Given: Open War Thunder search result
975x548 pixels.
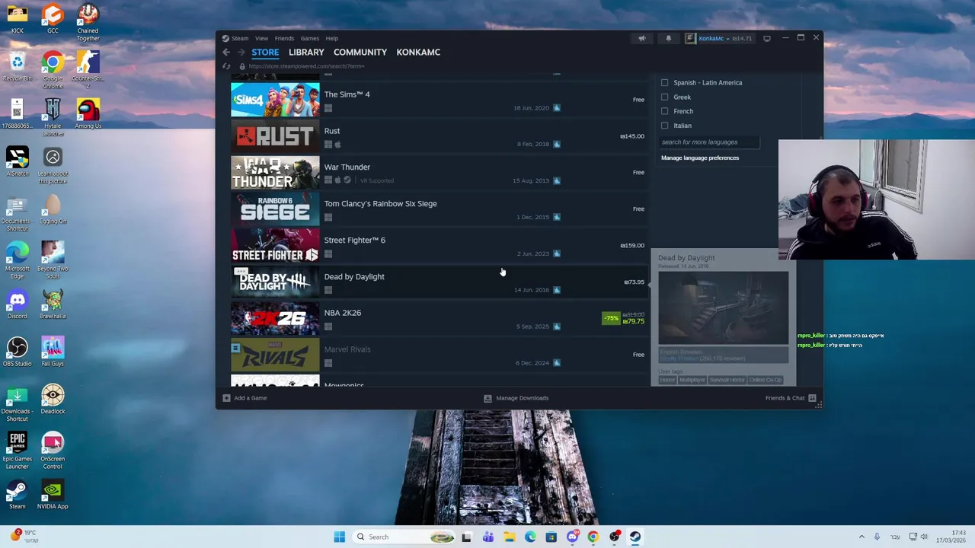Looking at the screenshot, I should pos(438,173).
